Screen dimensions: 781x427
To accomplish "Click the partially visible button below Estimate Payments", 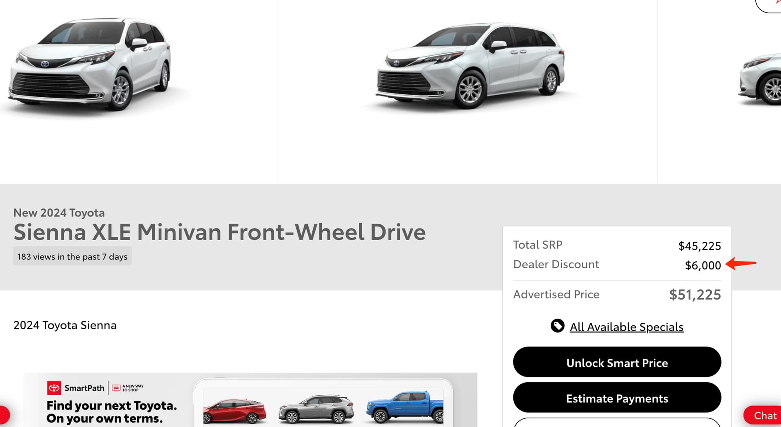I will pos(617,422).
